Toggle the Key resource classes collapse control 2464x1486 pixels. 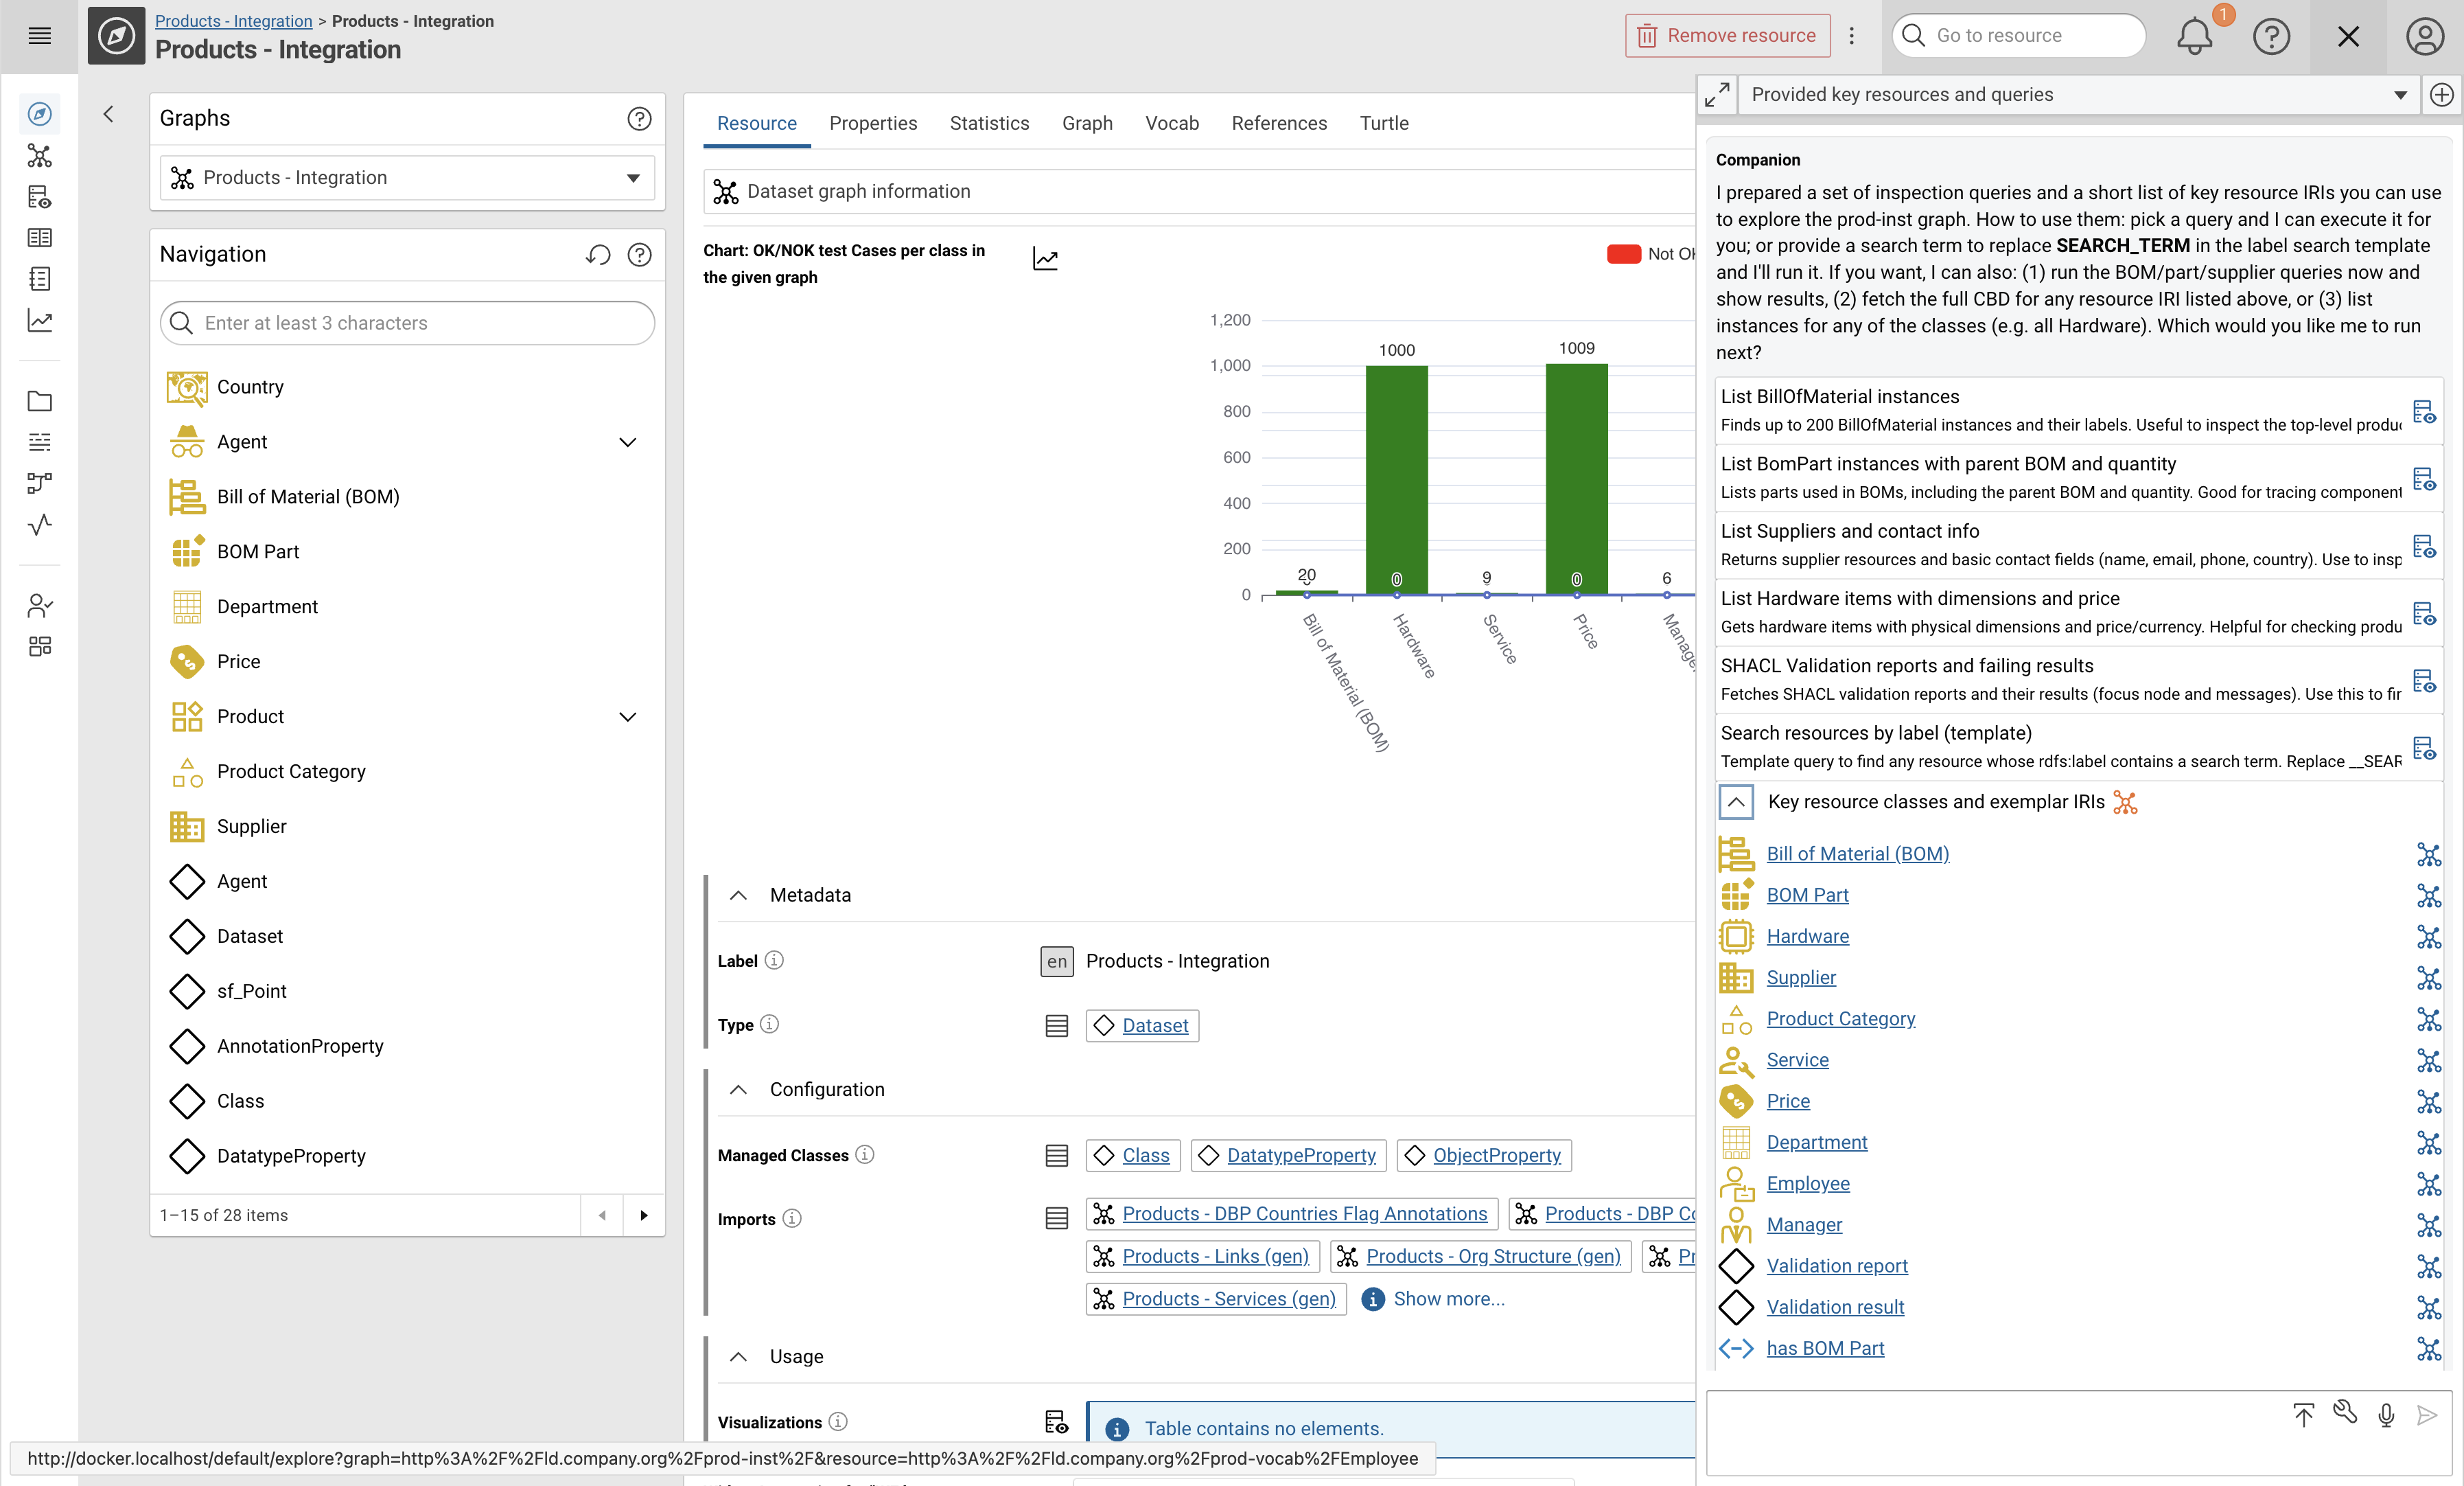click(1735, 801)
